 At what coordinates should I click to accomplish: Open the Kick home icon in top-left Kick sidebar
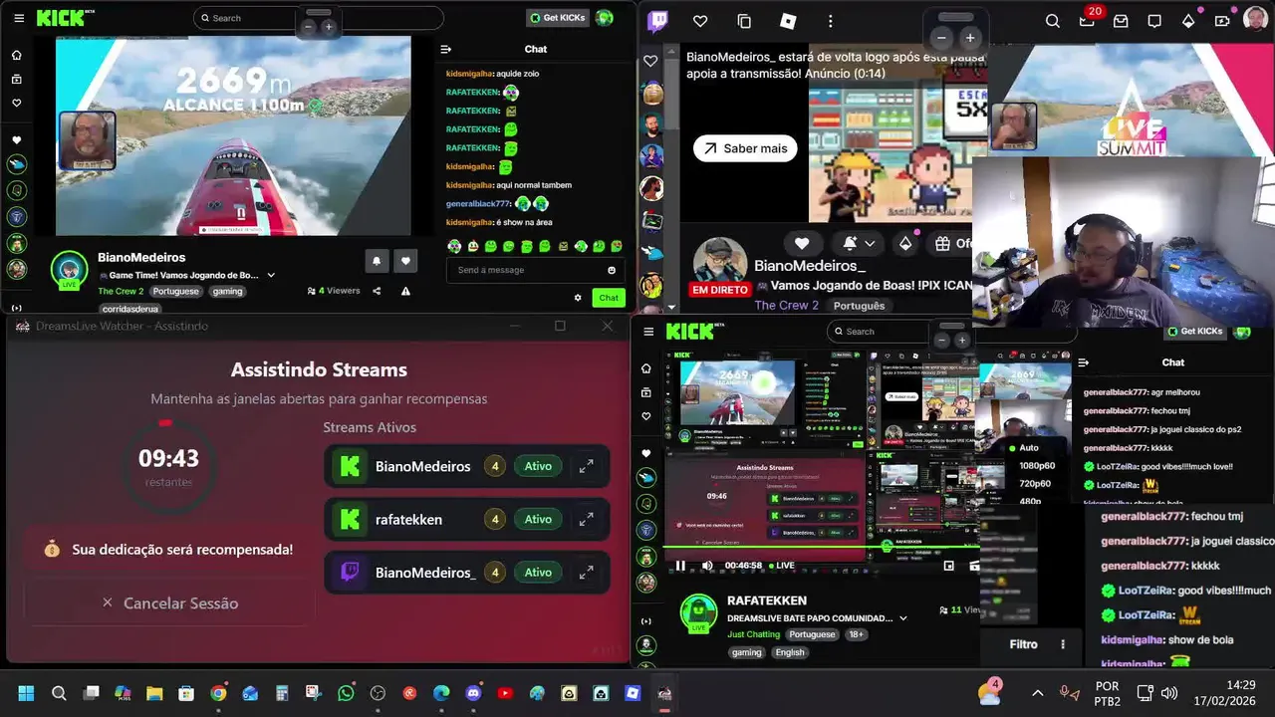16,56
